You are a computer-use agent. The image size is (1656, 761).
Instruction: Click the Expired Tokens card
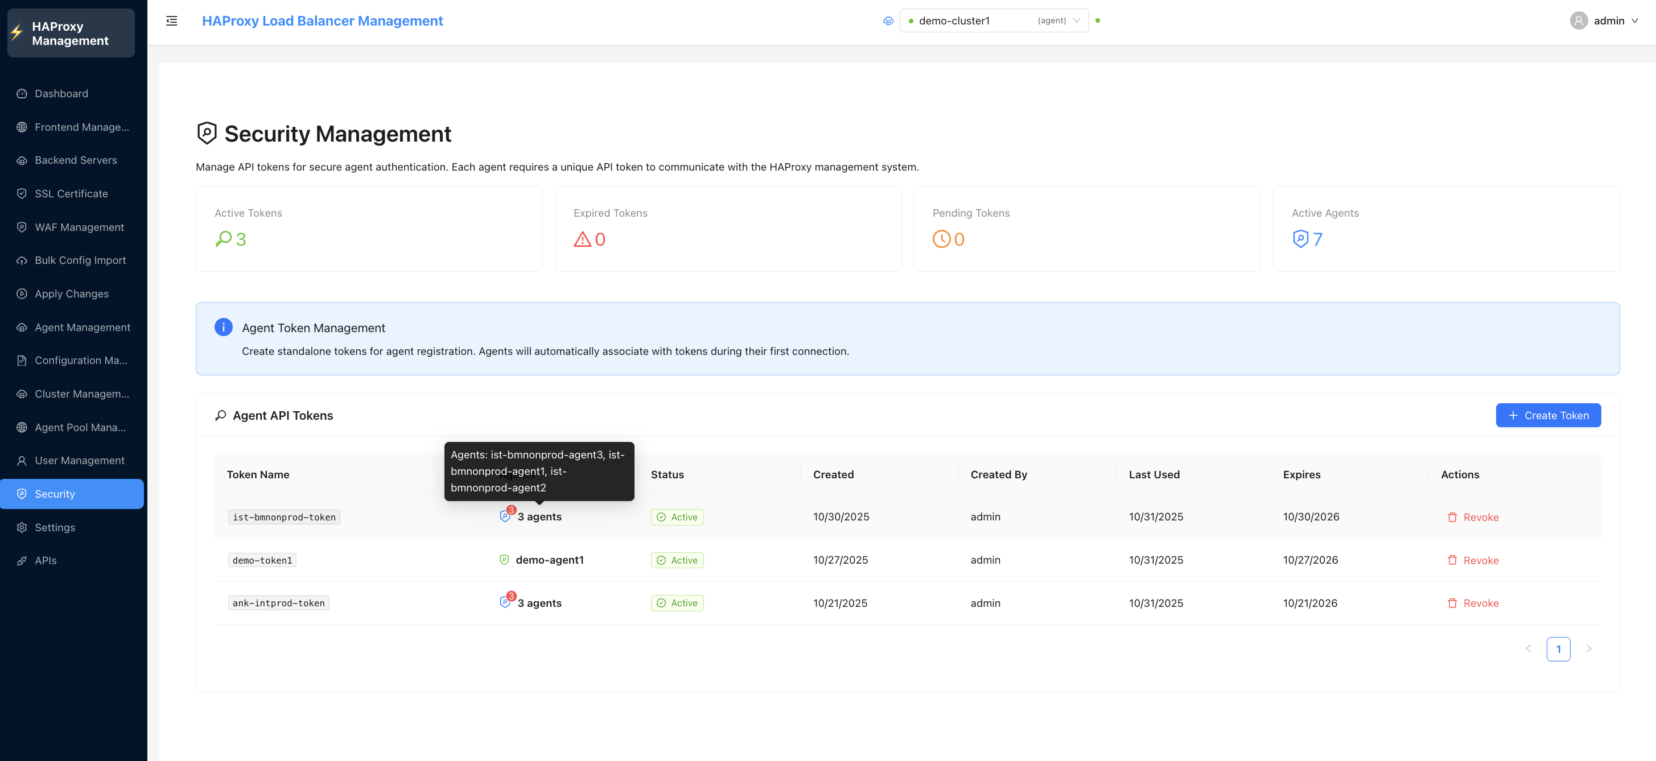point(728,229)
